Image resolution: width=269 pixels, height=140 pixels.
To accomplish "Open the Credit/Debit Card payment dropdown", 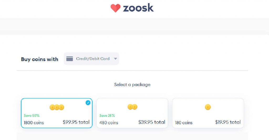I will pyautogui.click(x=91, y=59).
